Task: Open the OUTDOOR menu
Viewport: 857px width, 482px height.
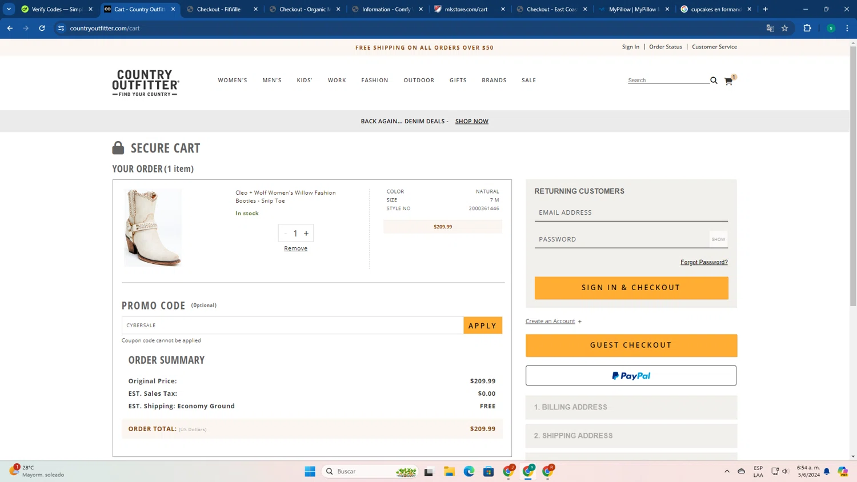Action: 419,81
